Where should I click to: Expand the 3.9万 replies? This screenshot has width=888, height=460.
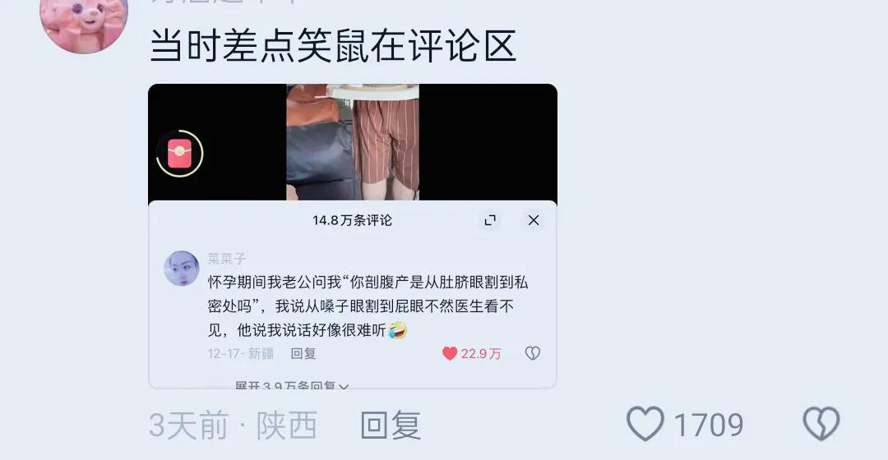tap(292, 384)
